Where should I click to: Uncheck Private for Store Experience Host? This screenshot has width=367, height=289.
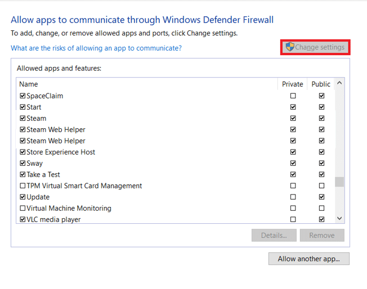[293, 152]
